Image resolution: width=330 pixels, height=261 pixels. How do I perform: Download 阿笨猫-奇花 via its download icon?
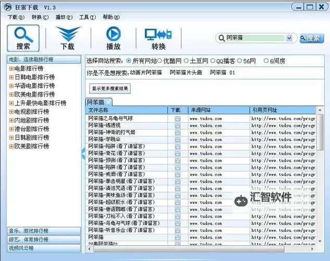(178, 153)
